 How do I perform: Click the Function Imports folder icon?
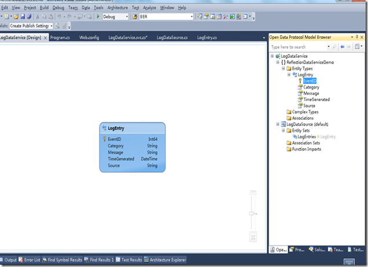click(289, 149)
